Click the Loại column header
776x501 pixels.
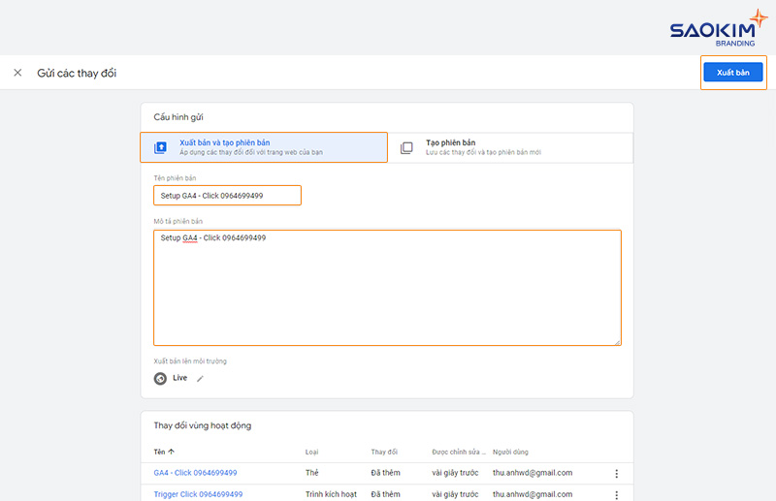point(311,452)
